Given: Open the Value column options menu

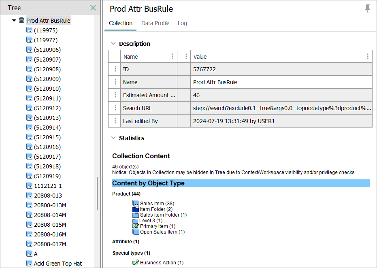Looking at the screenshot, I should [368, 57].
